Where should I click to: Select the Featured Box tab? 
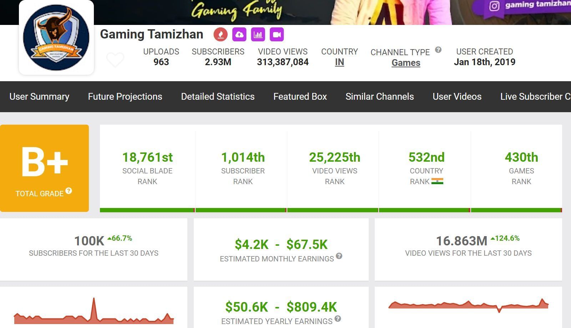pos(300,97)
